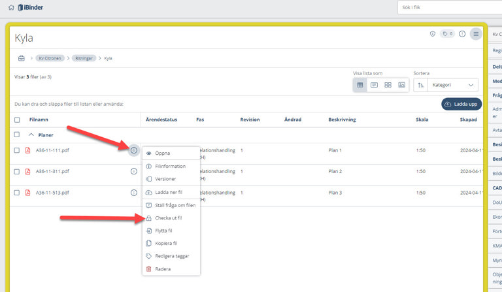This screenshot has width=502, height=292.
Task: Select all files checkbox in Filnamn header
Action: (17, 120)
